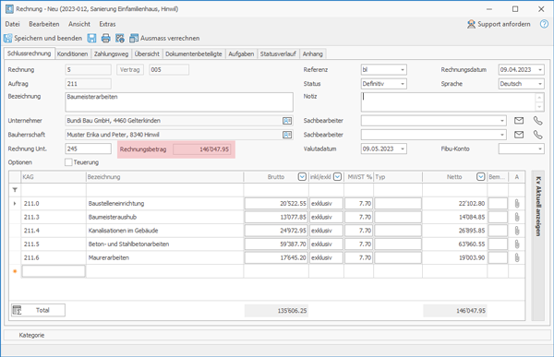This screenshot has width=554, height=357.
Task: Click the empty KAG cell in new row
Action: 54,271
